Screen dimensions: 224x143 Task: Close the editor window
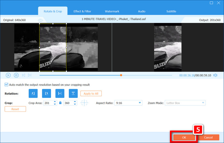point(219,3)
